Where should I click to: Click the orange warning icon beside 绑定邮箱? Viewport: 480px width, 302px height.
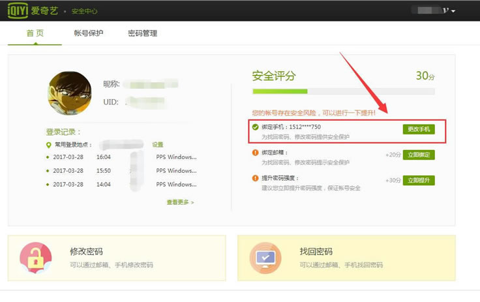[255, 152]
